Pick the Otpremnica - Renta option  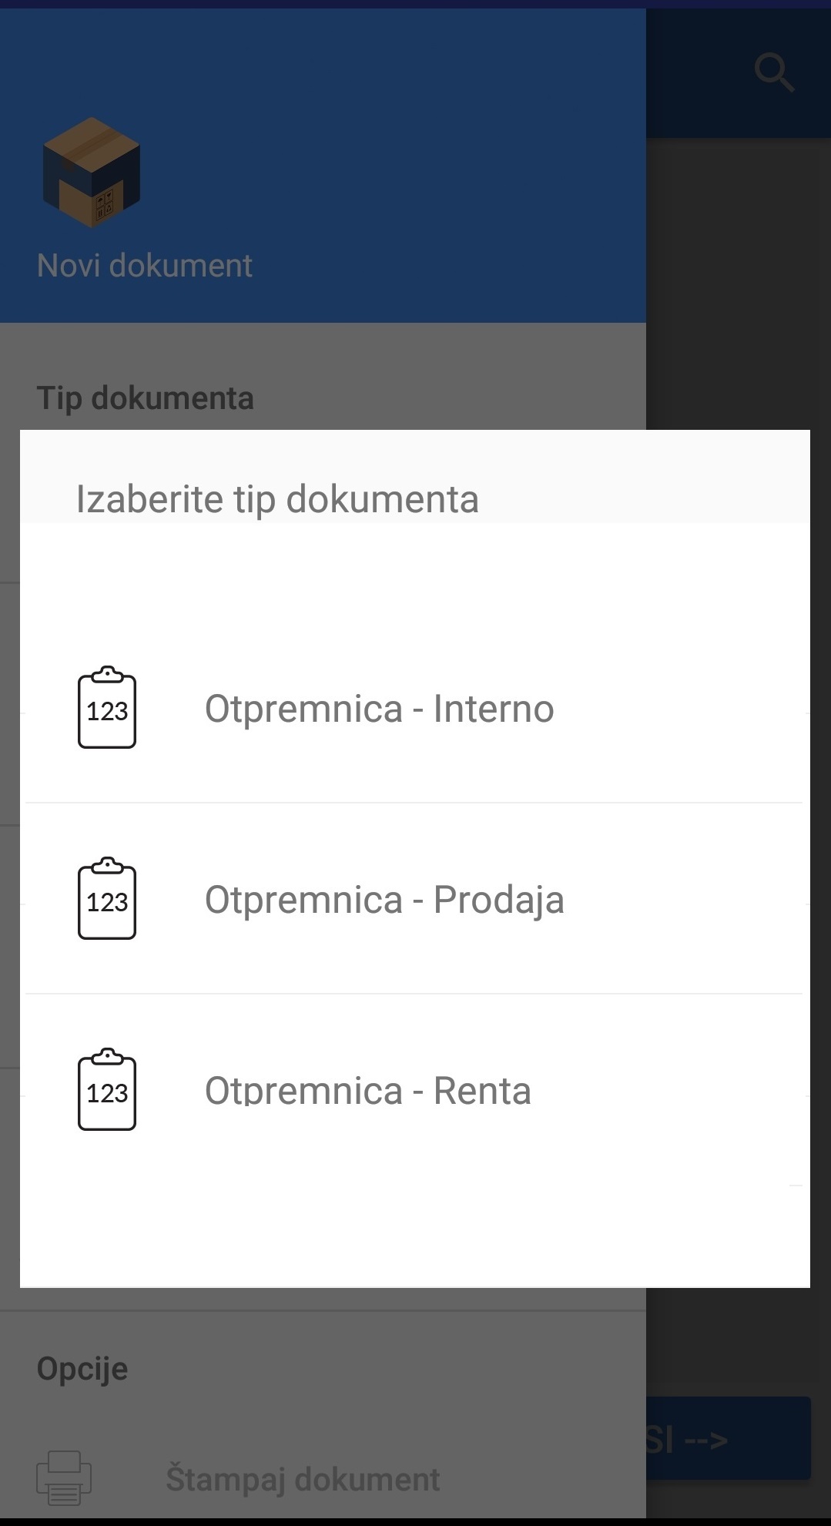367,1091
